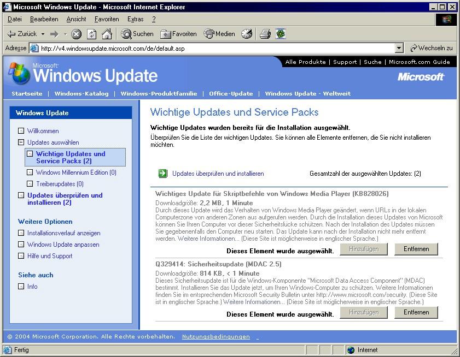Go to the Home page icon
This screenshot has height=357, width=460.
tap(107, 34)
